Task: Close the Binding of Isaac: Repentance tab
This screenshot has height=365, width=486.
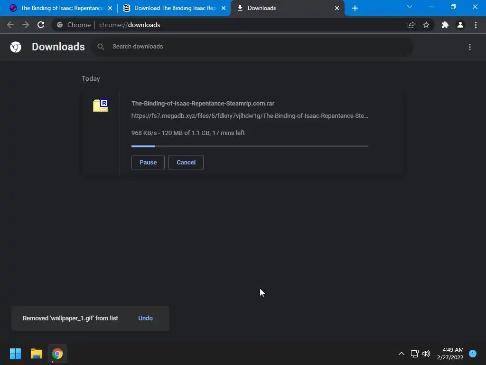Action: [110, 8]
